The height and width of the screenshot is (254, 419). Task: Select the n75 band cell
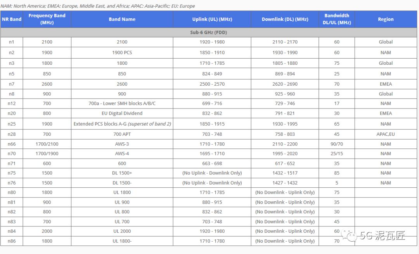pos(12,173)
